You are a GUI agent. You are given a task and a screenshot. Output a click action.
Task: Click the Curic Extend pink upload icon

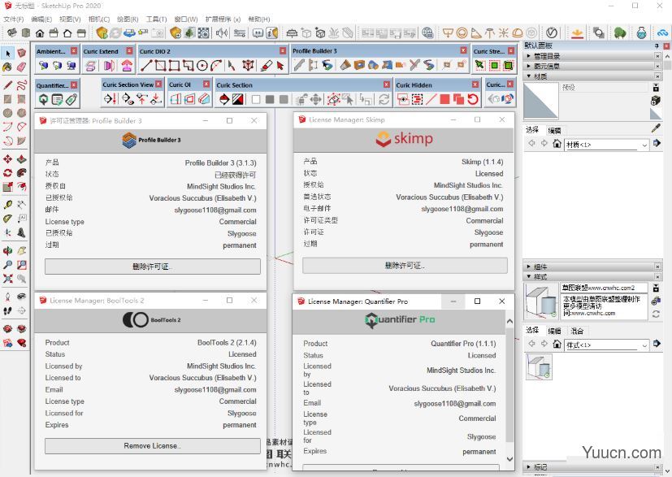127,66
